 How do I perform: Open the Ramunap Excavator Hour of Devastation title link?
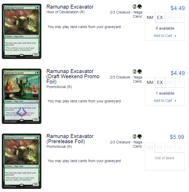pyautogui.click(x=70, y=7)
